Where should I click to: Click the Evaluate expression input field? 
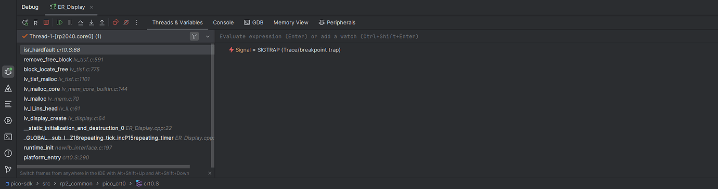coord(466,36)
